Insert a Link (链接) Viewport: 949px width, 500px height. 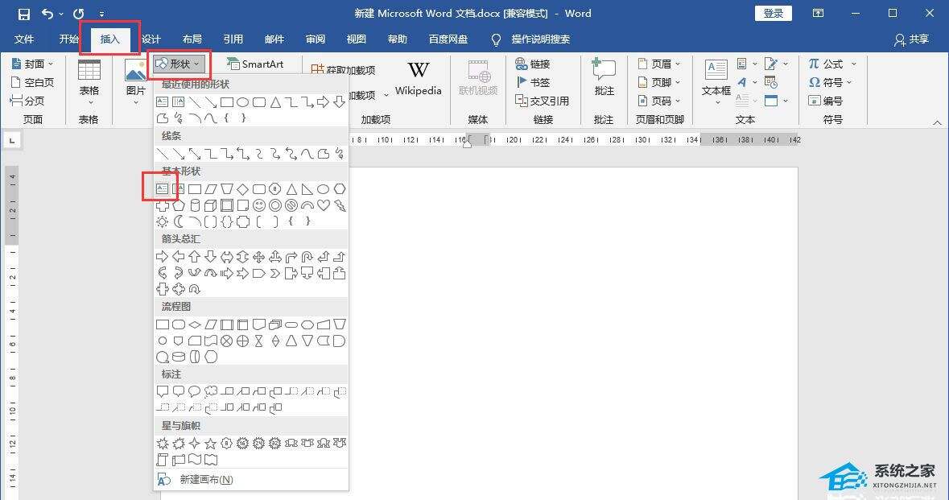[533, 64]
